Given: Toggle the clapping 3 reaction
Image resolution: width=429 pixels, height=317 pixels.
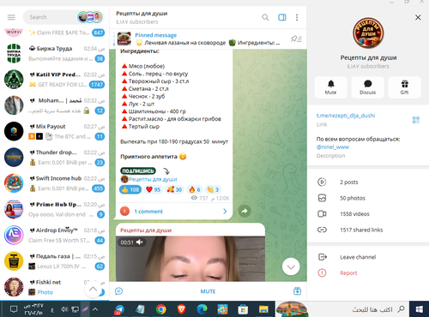Looking at the screenshot, I should [213, 189].
